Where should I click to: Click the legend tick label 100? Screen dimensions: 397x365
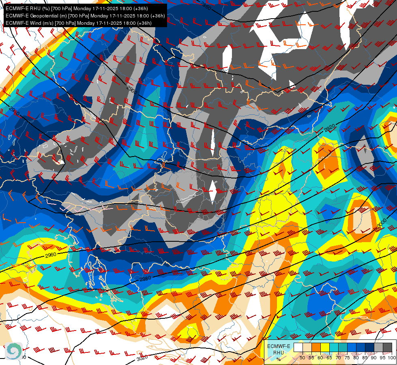391,358
